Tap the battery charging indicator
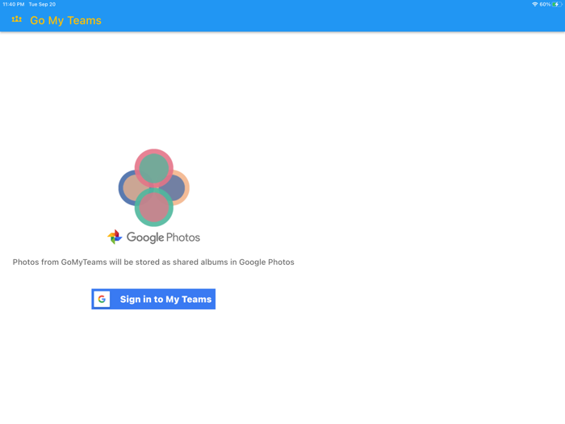The height and width of the screenshot is (424, 565). [557, 4]
